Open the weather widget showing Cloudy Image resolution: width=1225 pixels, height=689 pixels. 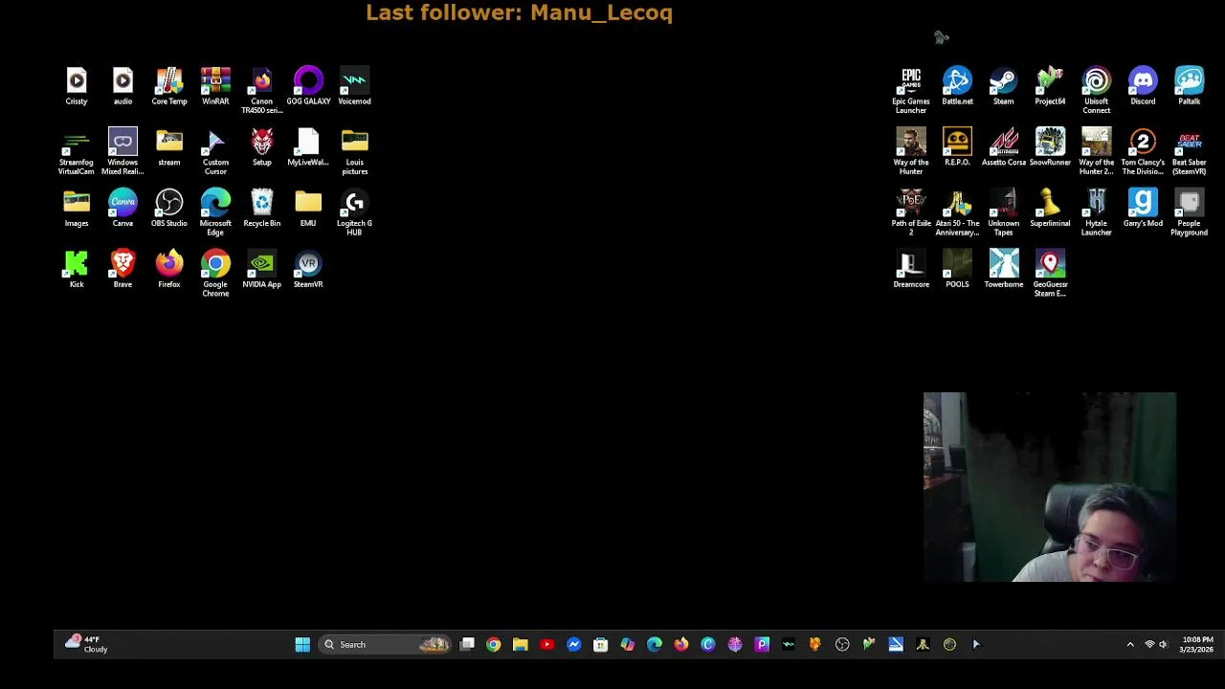point(86,644)
